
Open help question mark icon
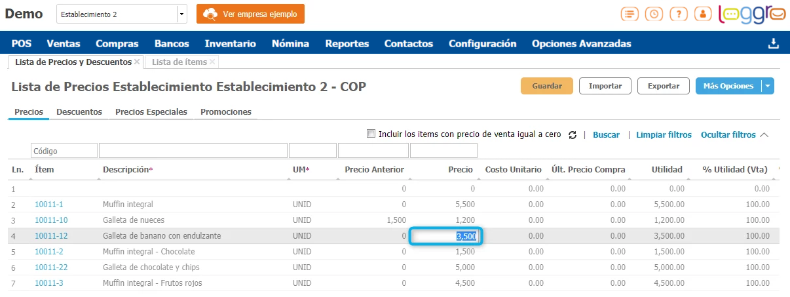678,14
